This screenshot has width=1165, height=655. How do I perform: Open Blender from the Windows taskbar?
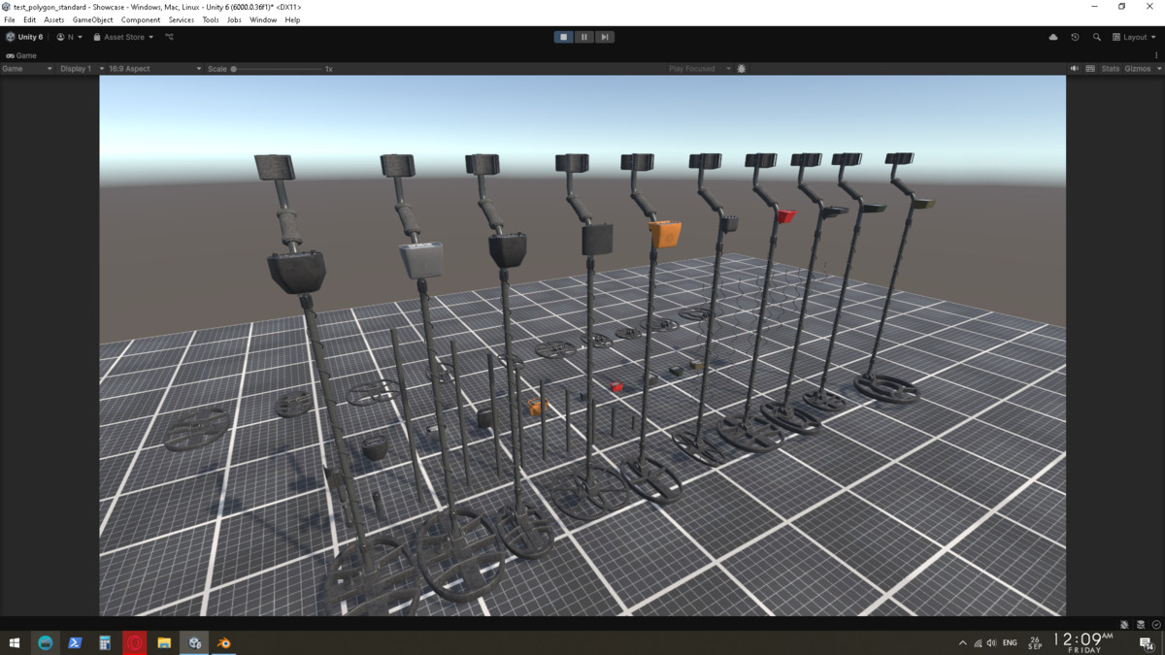click(224, 642)
